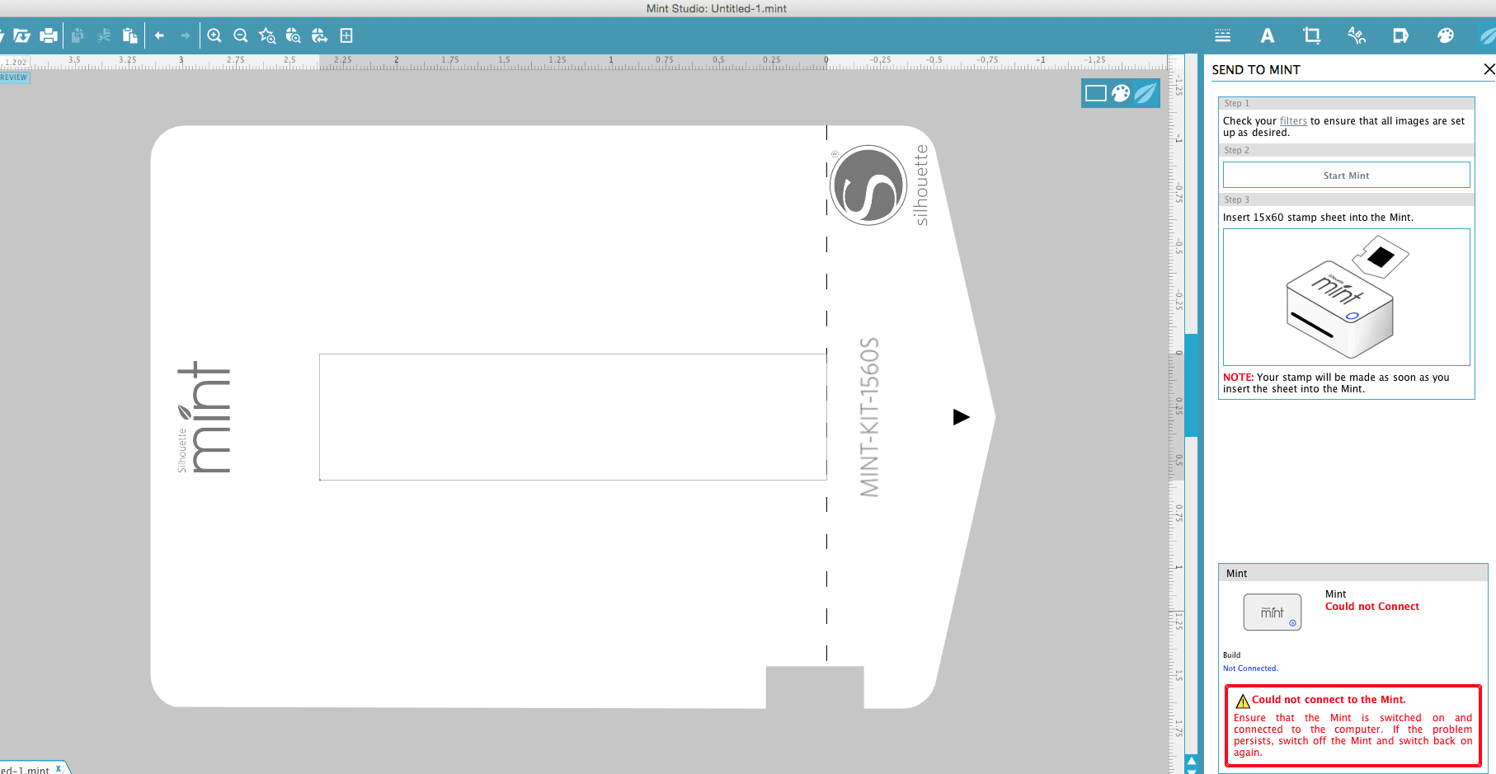Open the stamp settings panel
This screenshot has height=774, width=1496.
click(x=1400, y=35)
